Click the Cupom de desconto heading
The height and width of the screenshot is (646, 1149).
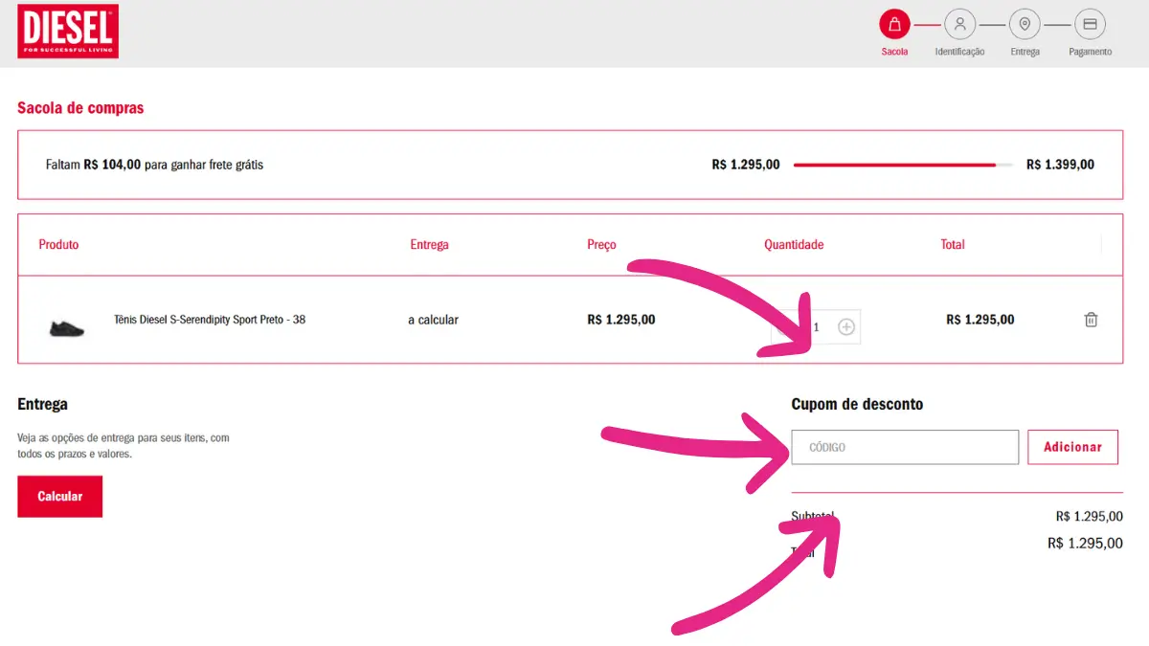(x=857, y=405)
